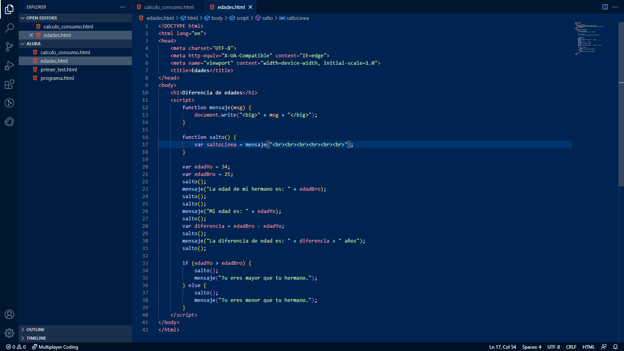Change file encoding UTF-8
The image size is (624, 351).
coord(553,347)
